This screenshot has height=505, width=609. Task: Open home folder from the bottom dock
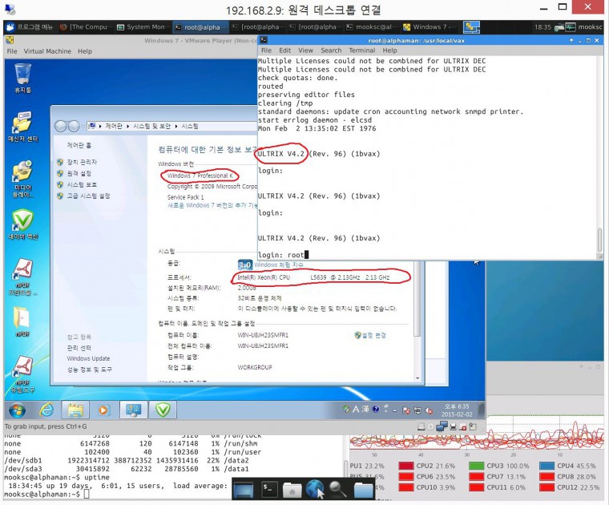292,490
